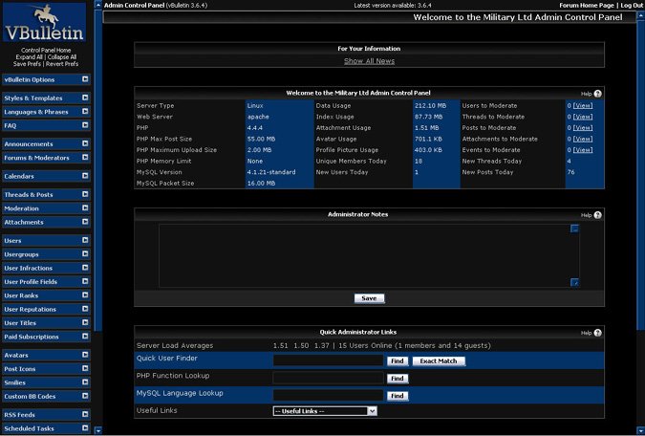Expand Announcements section
The width and height of the screenshot is (645, 436).
click(85, 143)
